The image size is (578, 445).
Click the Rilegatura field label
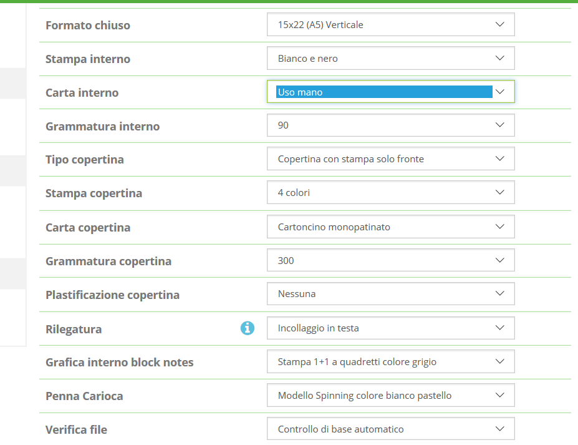pyautogui.click(x=74, y=329)
